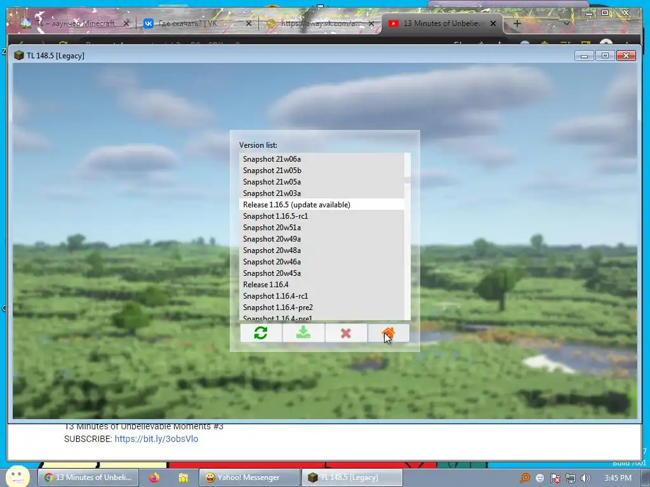Select Snapshot 21w05a in version list
This screenshot has width=650, height=487.
(x=321, y=182)
